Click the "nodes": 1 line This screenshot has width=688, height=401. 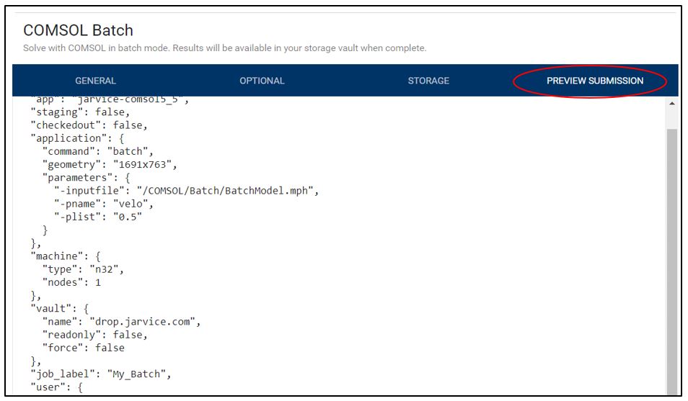point(71,282)
